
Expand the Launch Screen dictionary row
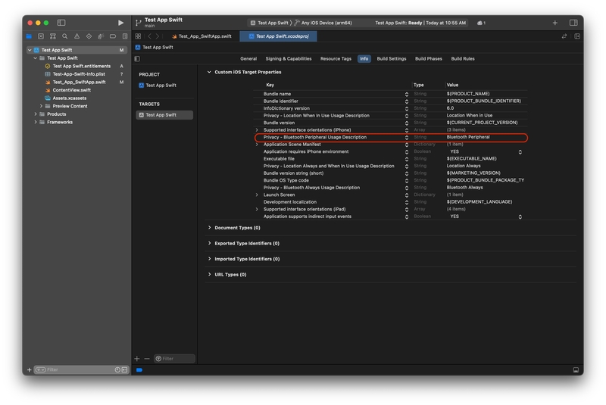click(257, 195)
